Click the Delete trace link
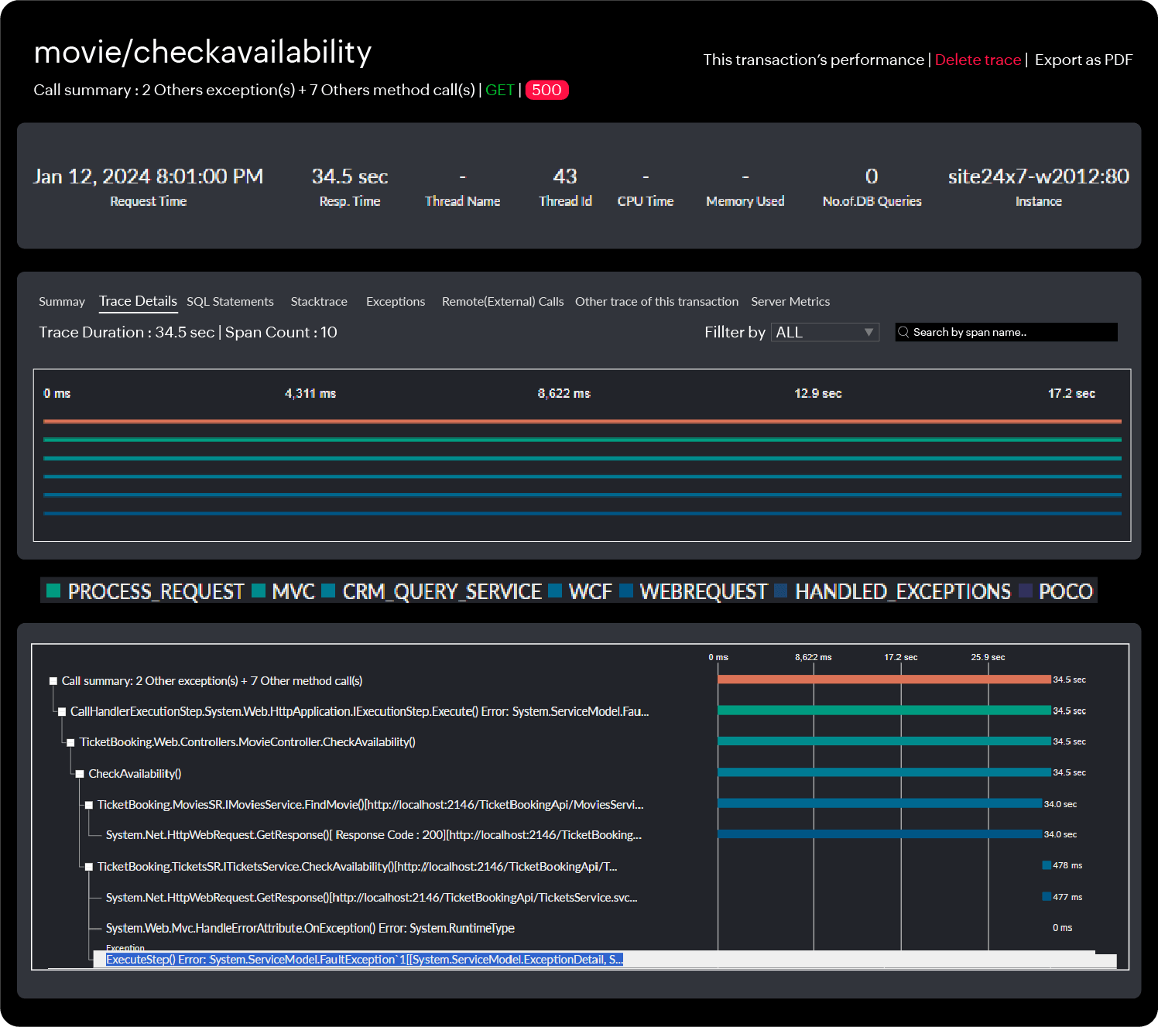This screenshot has height=1027, width=1158. click(978, 60)
